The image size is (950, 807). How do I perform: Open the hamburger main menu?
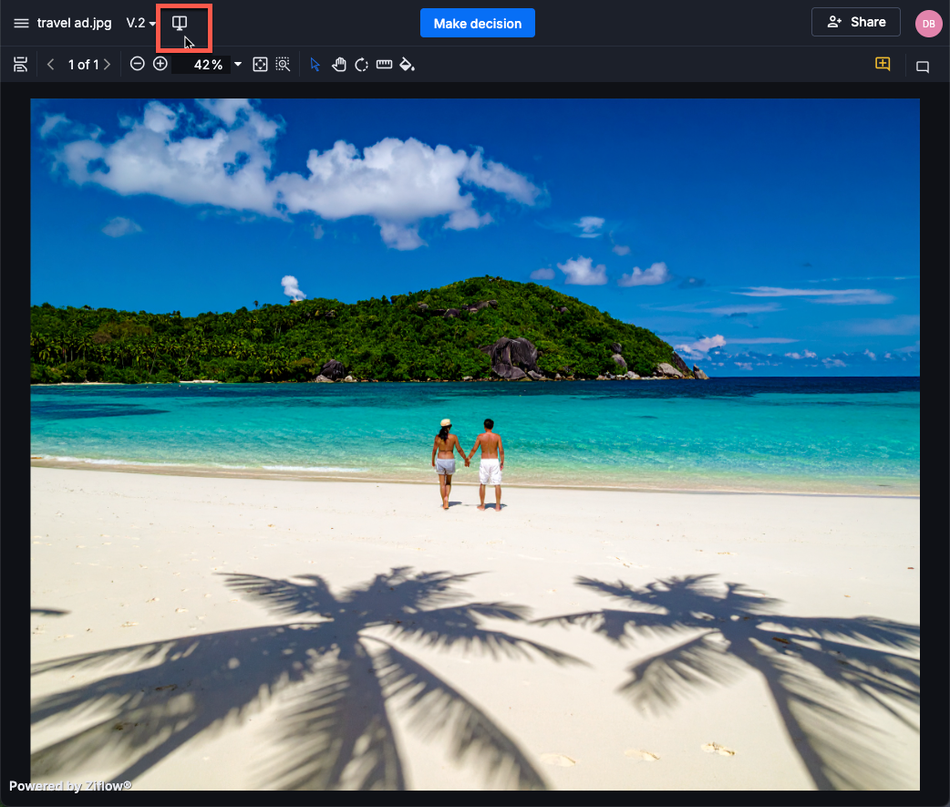[x=21, y=23]
